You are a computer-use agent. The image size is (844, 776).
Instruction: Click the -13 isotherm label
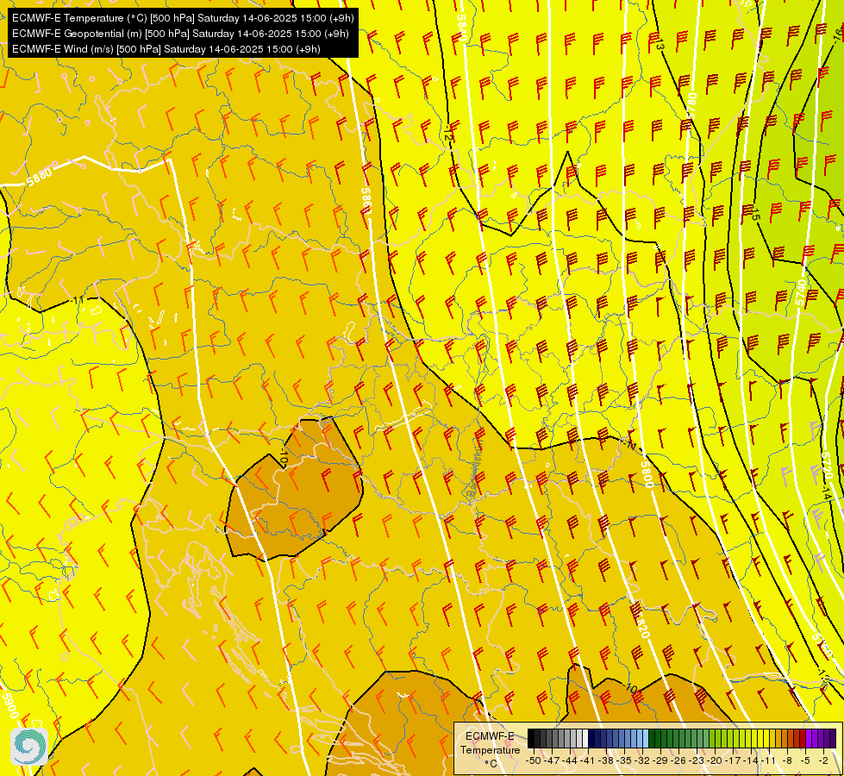click(659, 44)
